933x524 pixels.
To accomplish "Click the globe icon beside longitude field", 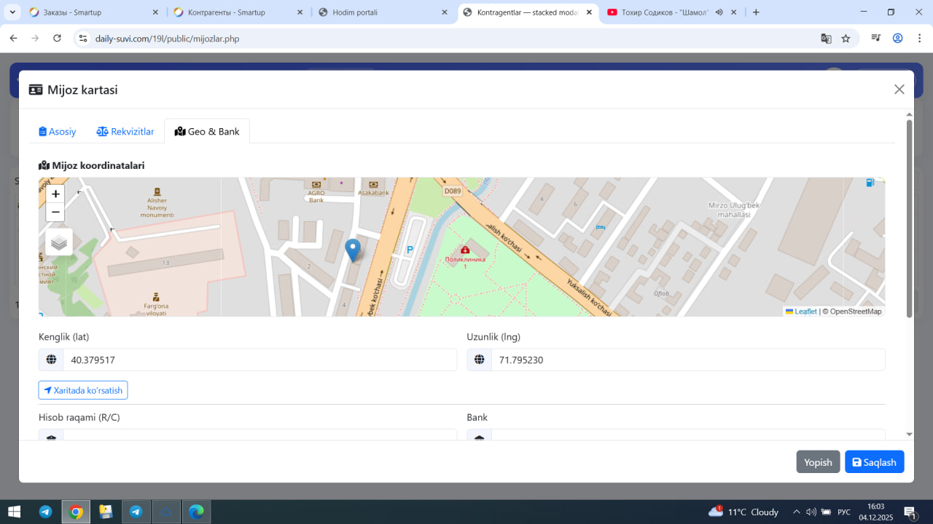I will pyautogui.click(x=480, y=360).
